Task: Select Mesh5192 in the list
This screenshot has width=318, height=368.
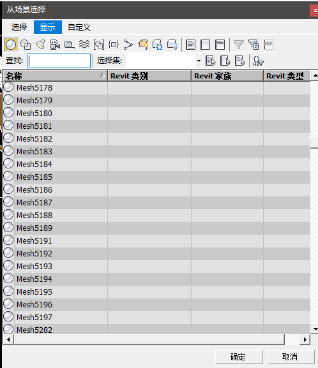Action: point(34,253)
